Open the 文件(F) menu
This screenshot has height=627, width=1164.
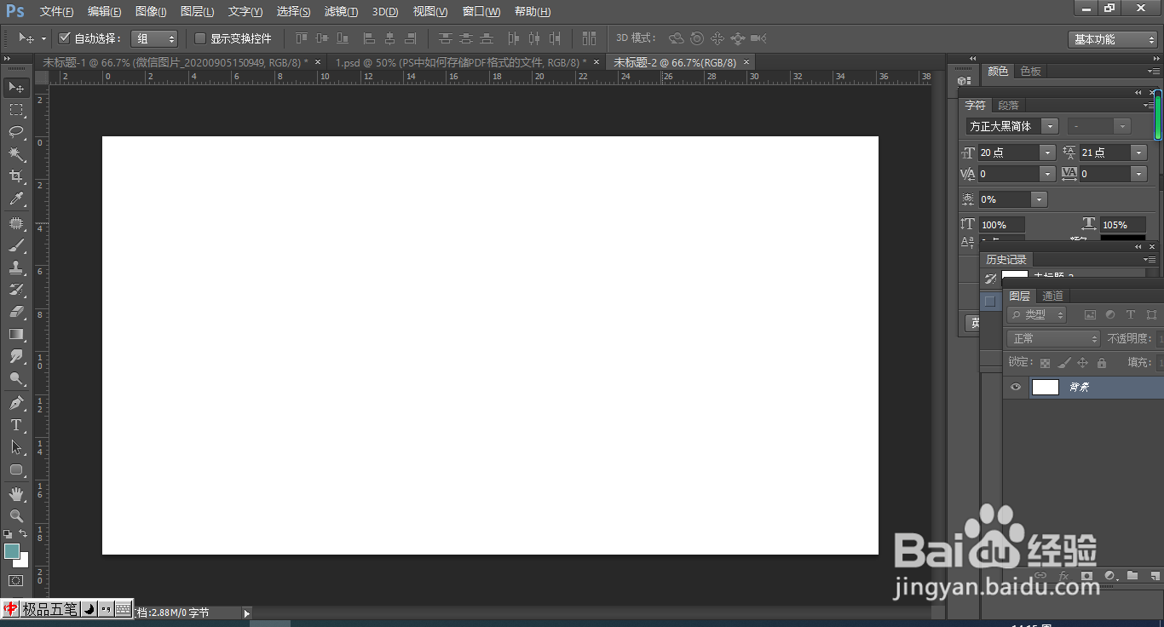coord(56,12)
